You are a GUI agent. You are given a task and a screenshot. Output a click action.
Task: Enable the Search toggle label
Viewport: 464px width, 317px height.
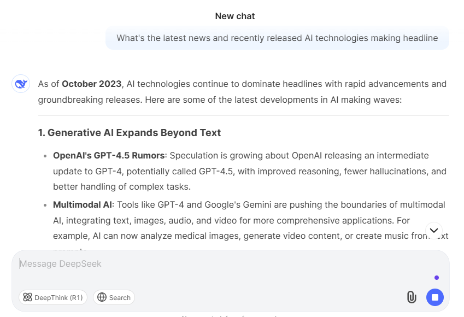120,298
